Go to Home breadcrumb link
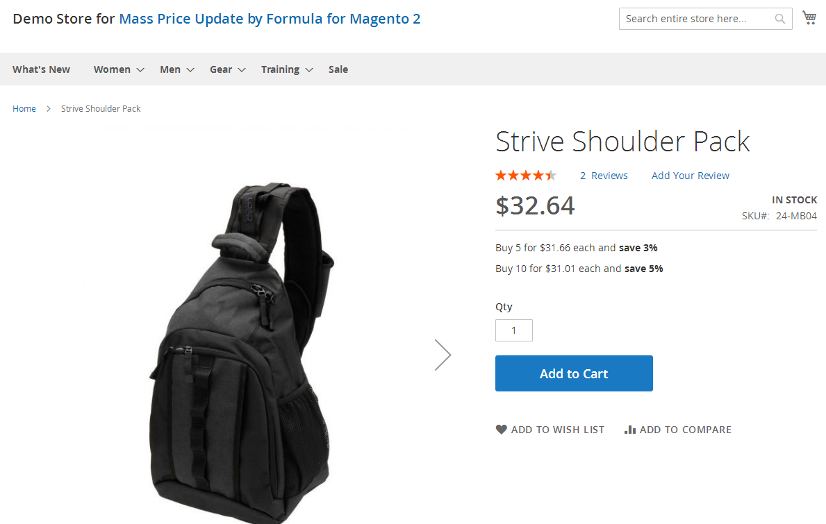 pos(24,108)
